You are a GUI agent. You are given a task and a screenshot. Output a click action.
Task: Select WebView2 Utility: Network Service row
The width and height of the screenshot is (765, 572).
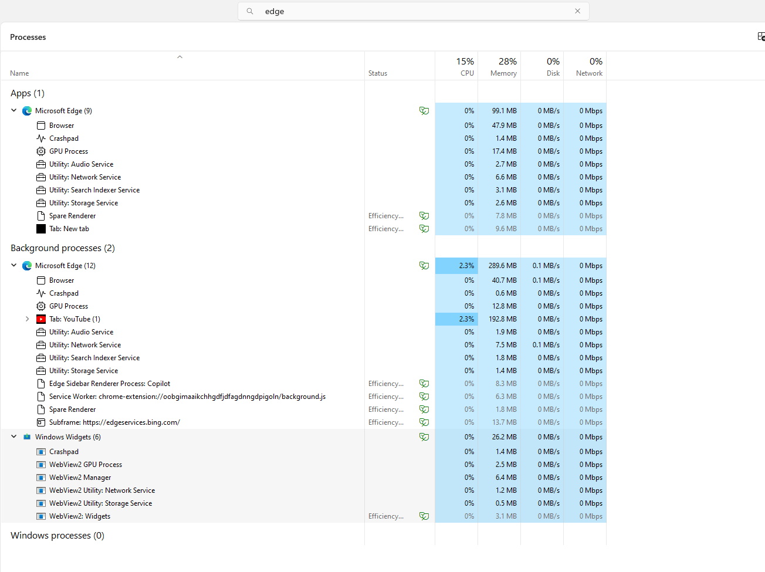[303, 490]
